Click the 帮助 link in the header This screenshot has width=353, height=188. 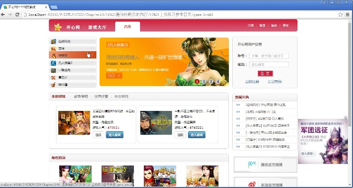(x=274, y=25)
